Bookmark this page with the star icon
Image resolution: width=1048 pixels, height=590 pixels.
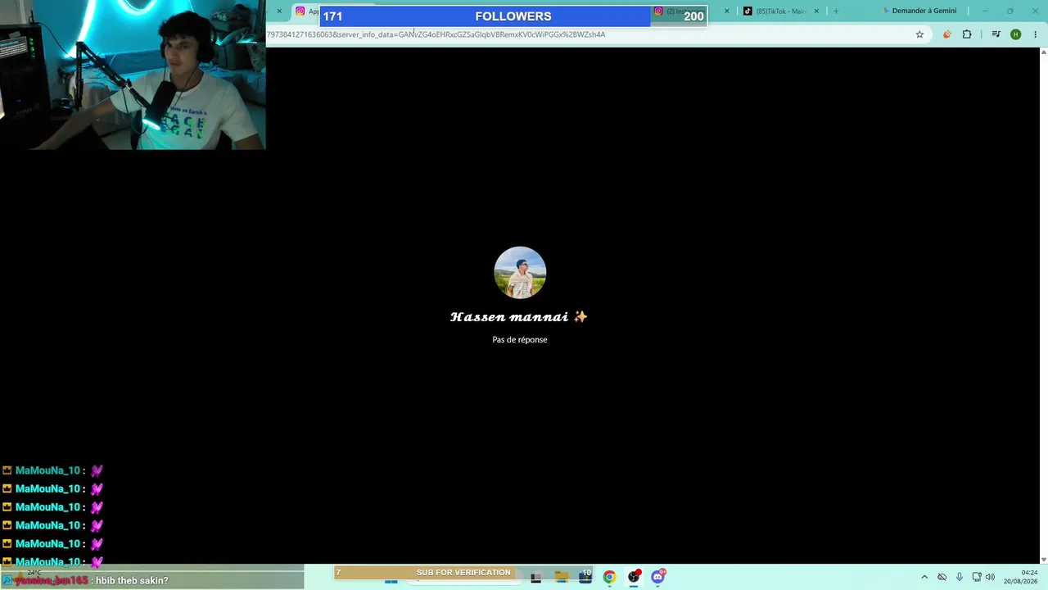919,34
